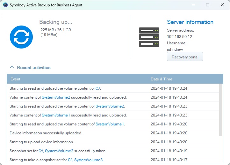Click the Recent activities heading

click(33, 67)
